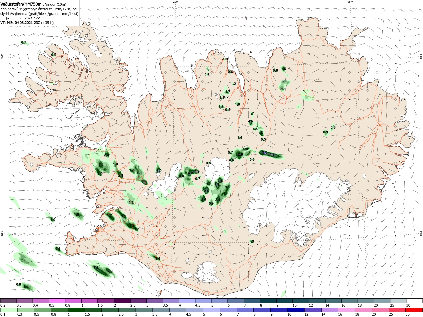Pick the bright pink 0.5 snow legend swatch
Screen dimensions: 423x317
tap(57, 301)
